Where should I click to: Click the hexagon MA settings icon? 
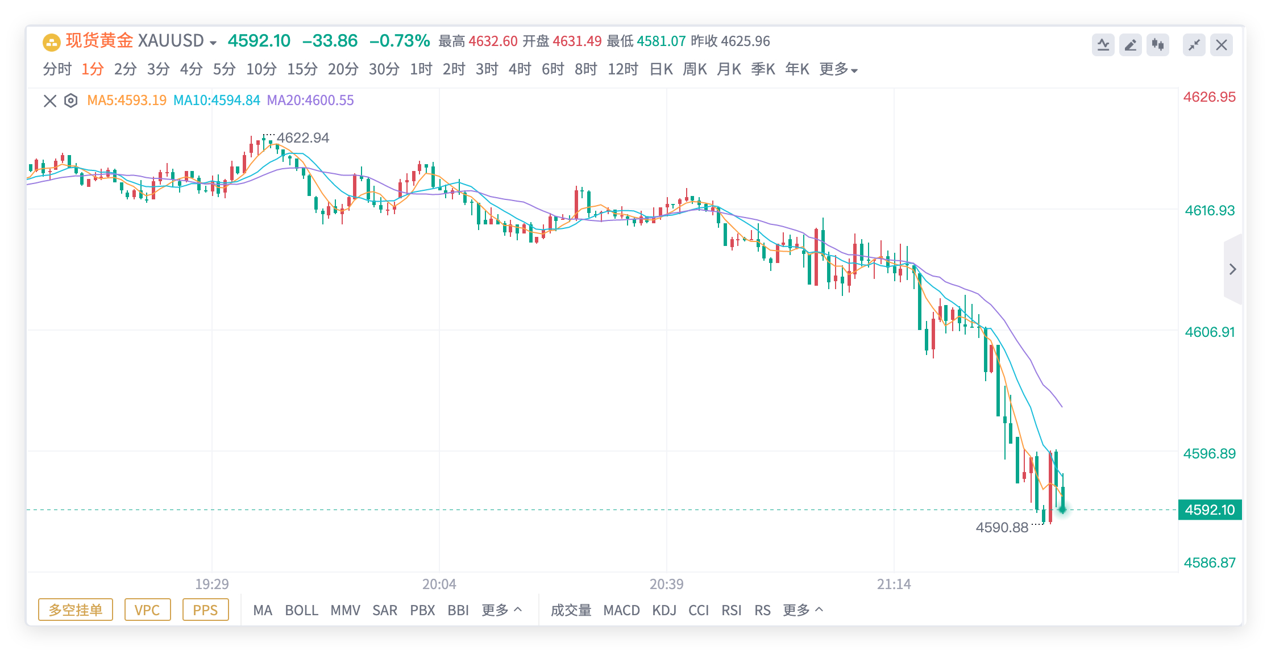(70, 101)
